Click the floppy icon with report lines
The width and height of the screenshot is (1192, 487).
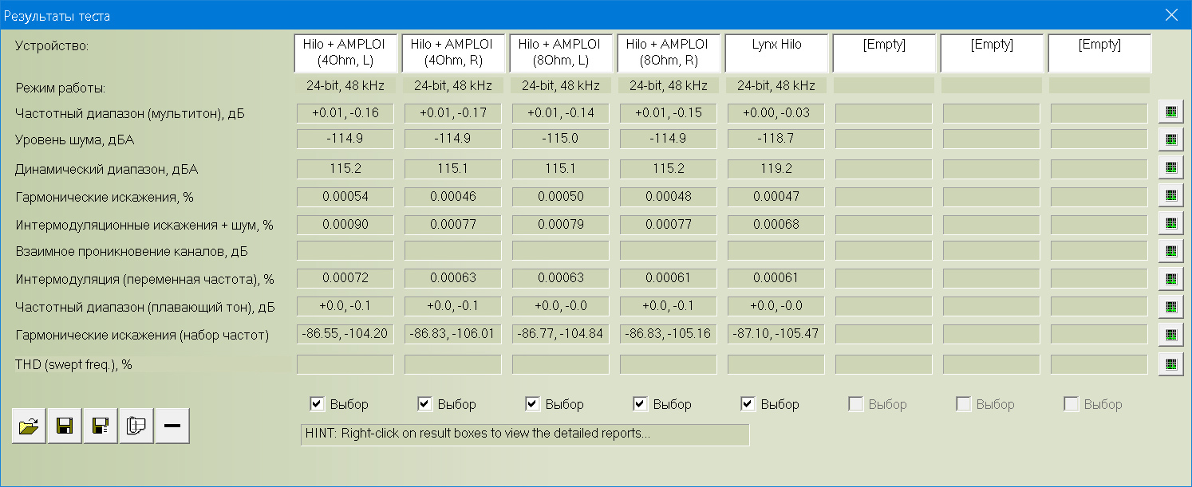click(x=101, y=426)
